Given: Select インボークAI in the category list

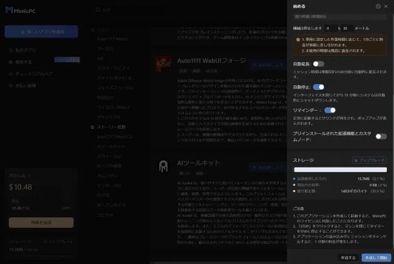Looking at the screenshot, I should point(109,186).
